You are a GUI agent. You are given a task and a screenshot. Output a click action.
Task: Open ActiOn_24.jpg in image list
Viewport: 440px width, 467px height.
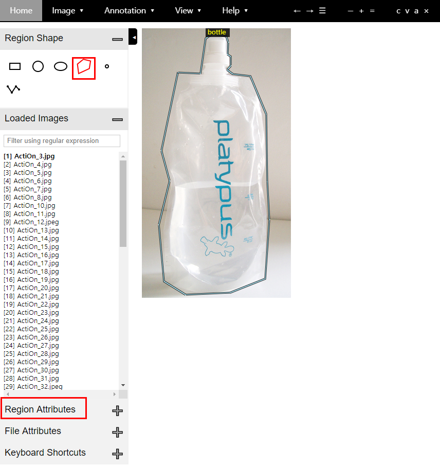pyautogui.click(x=31, y=321)
